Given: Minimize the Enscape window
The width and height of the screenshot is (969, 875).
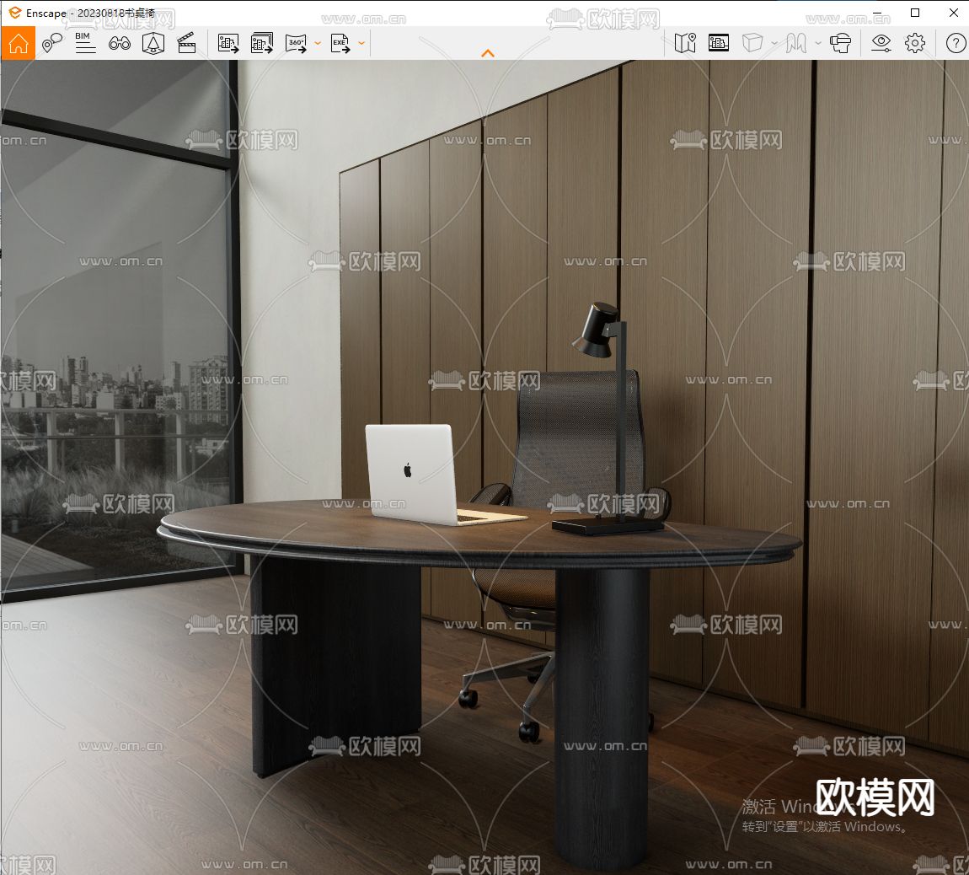Looking at the screenshot, I should (877, 13).
